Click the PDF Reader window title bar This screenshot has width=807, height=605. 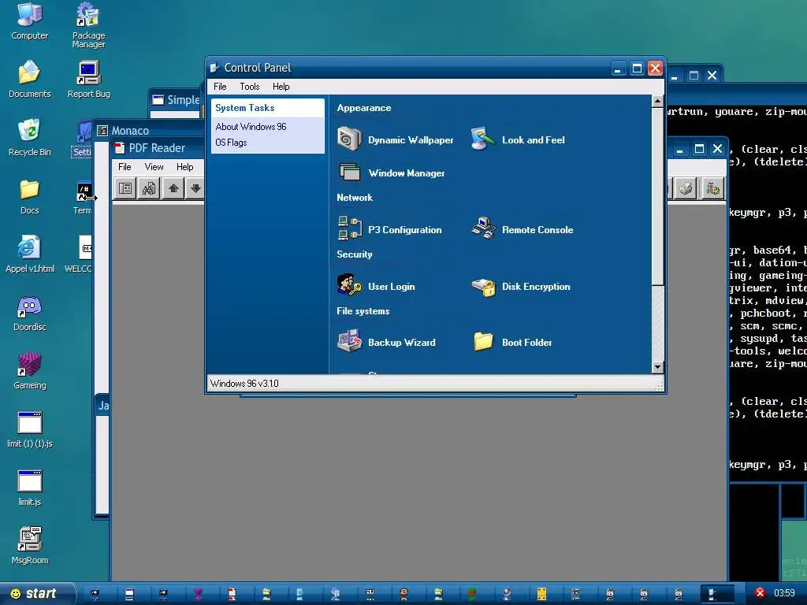[157, 148]
